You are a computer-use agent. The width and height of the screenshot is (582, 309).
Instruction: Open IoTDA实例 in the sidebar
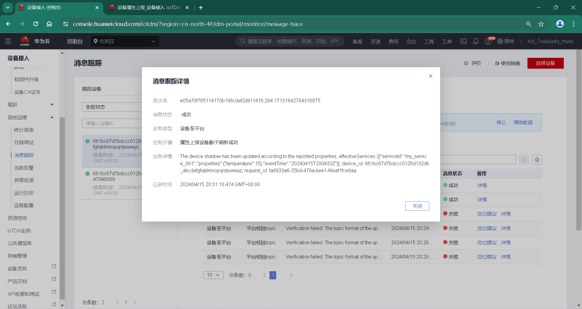(19, 231)
